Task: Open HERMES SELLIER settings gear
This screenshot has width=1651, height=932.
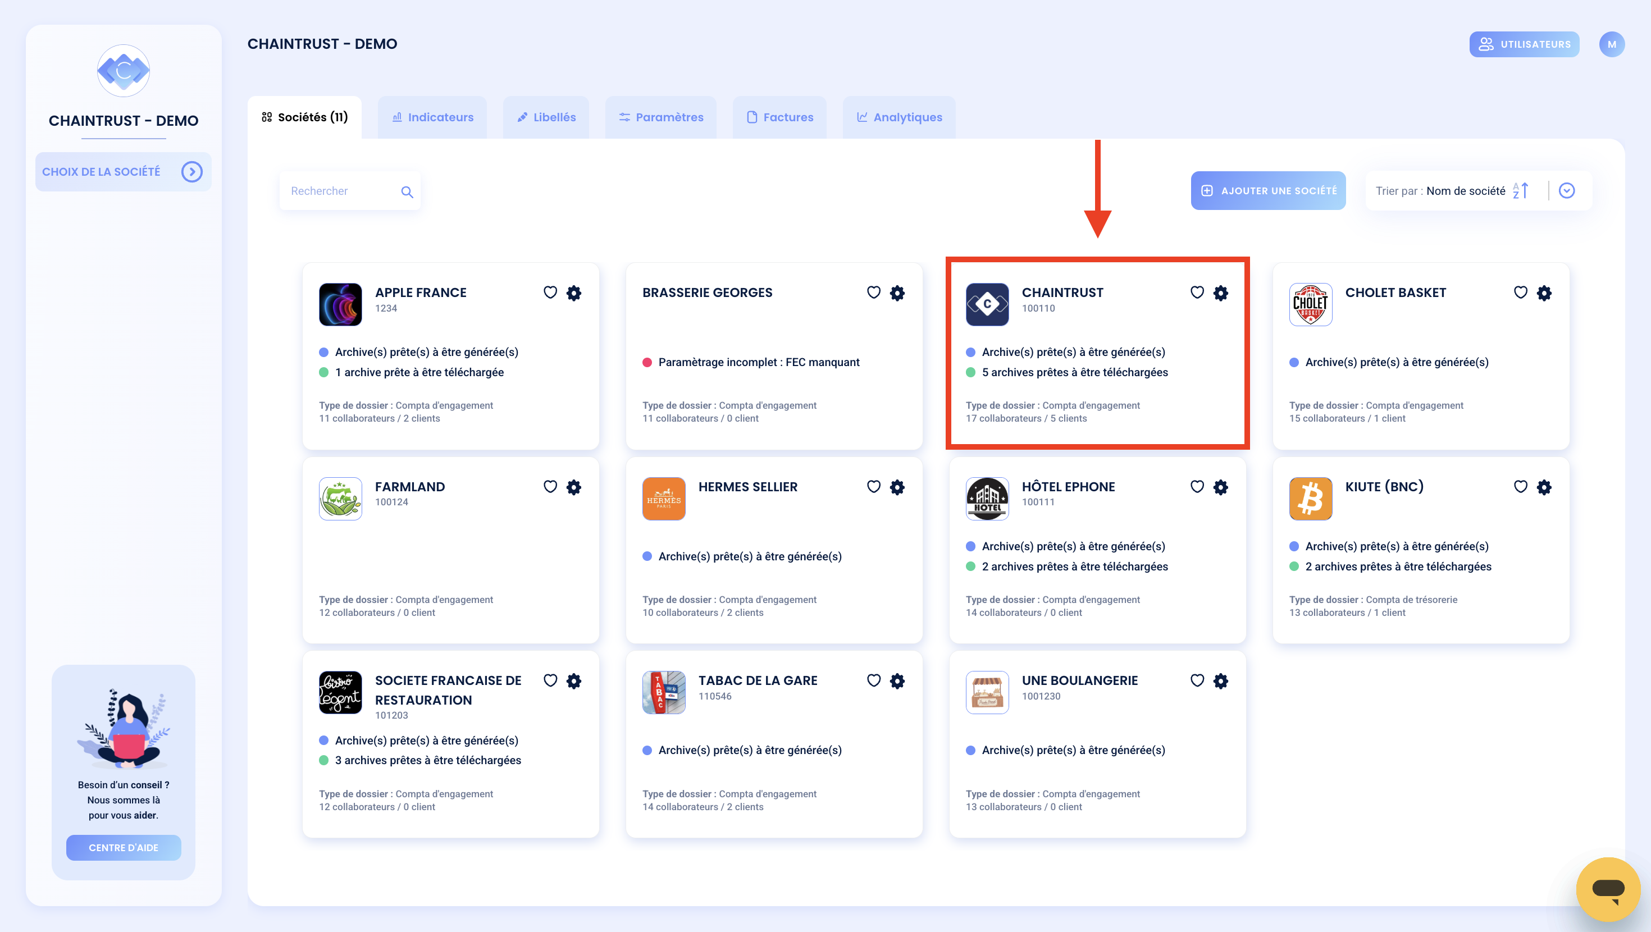Action: point(897,487)
